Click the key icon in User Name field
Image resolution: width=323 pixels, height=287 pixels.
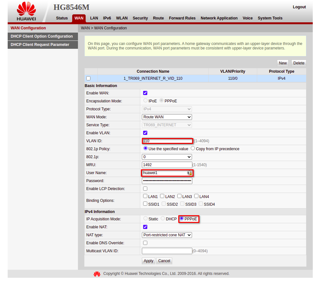click(189, 173)
